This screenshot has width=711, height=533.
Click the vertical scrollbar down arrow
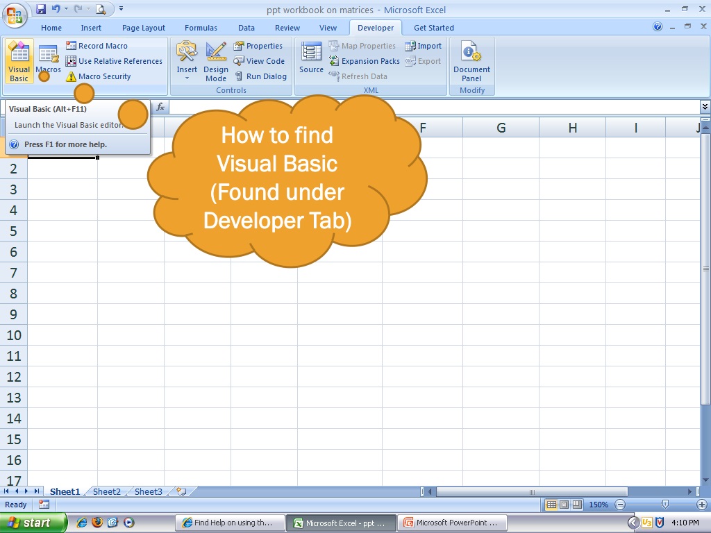705,480
